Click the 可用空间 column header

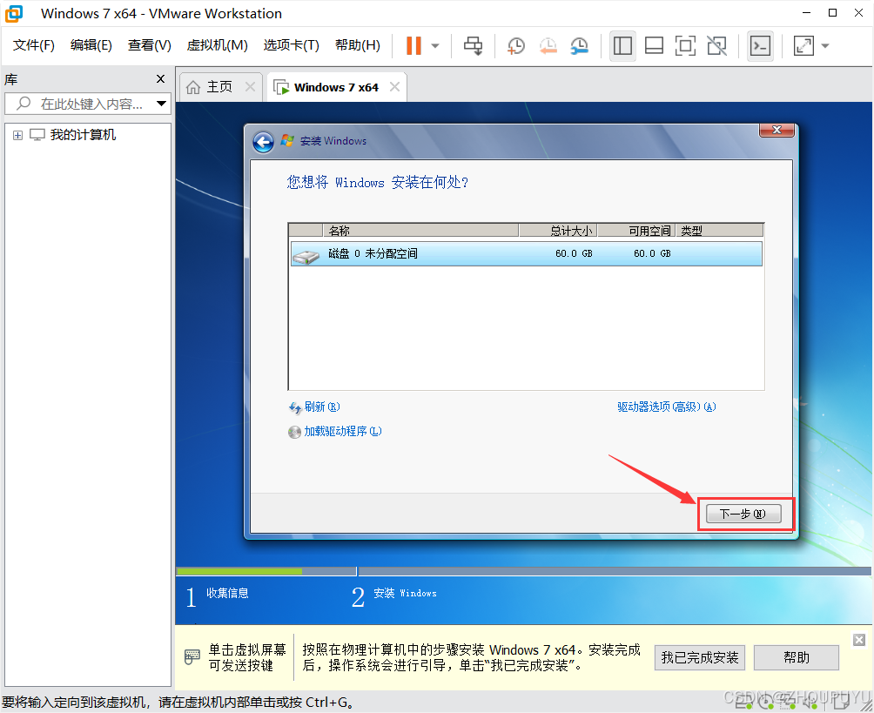636,230
